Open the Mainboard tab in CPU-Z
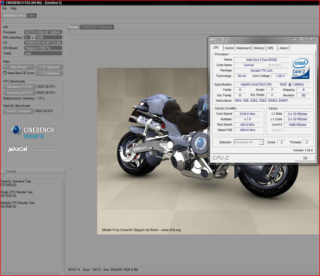 243,48
